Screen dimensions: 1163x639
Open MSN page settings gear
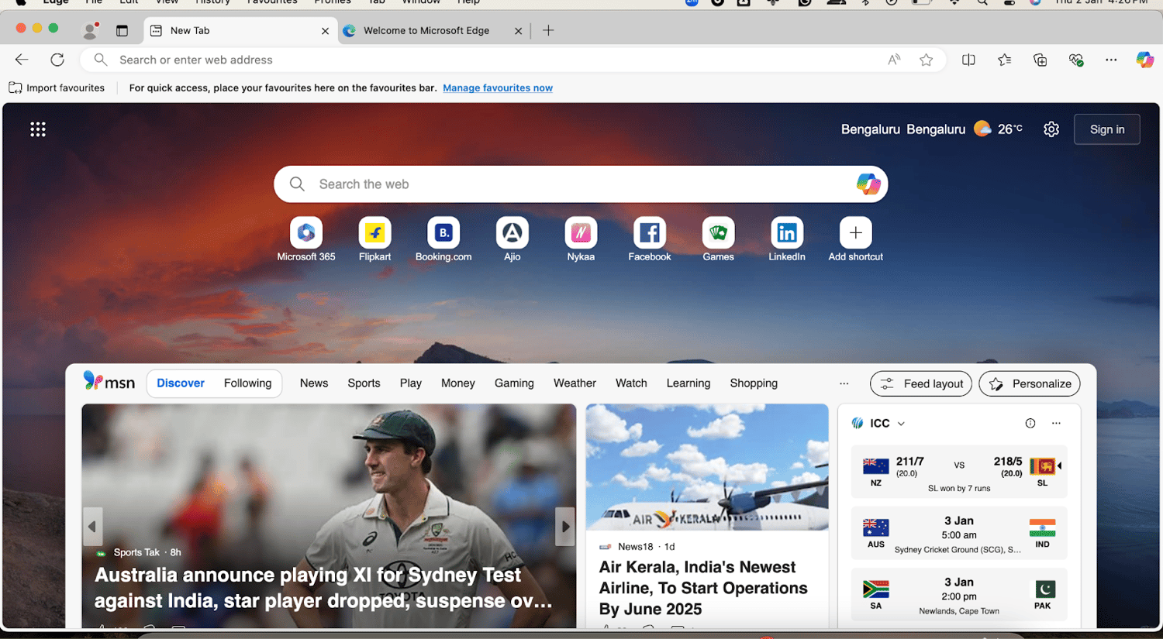pos(1051,129)
